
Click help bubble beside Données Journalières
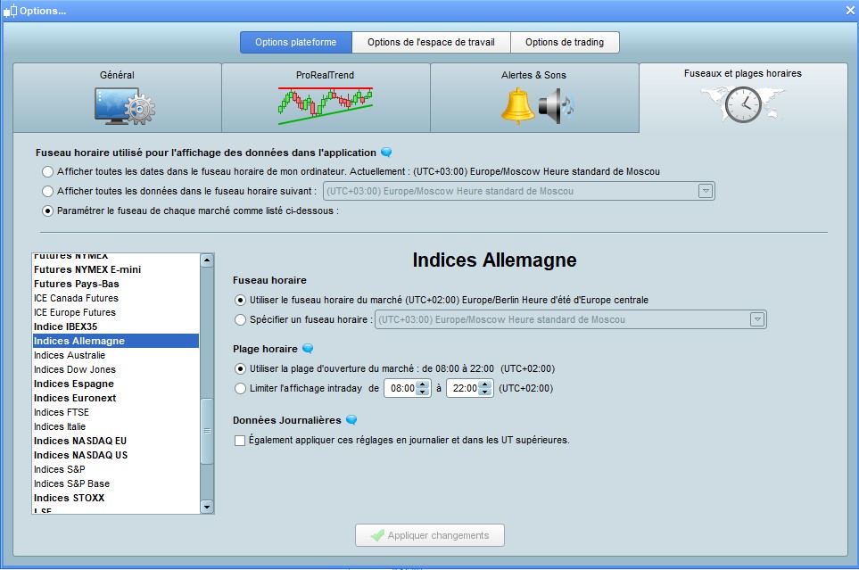coord(351,420)
